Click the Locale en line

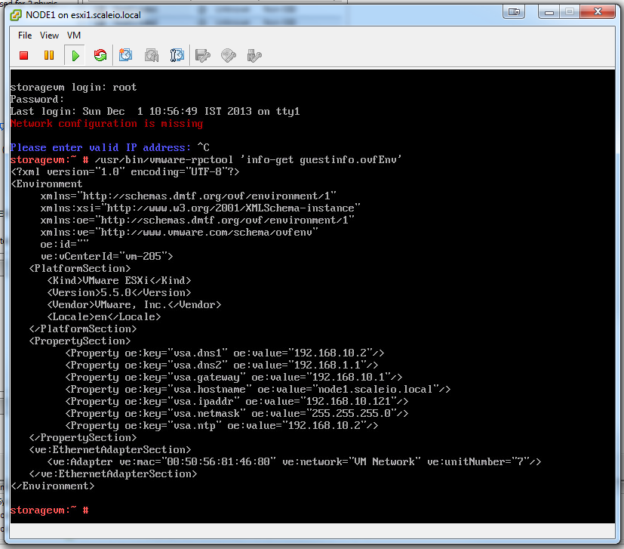point(104,317)
